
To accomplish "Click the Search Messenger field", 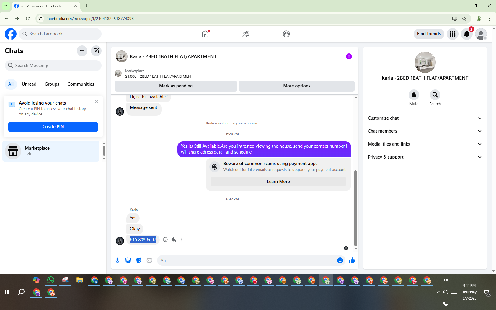I will [53, 66].
